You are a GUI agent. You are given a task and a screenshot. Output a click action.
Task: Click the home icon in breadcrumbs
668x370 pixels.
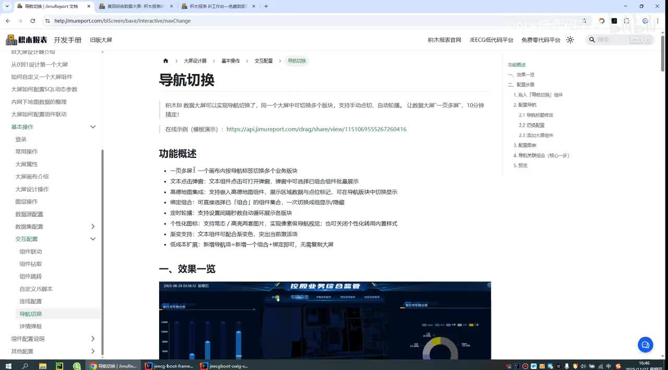[165, 61]
